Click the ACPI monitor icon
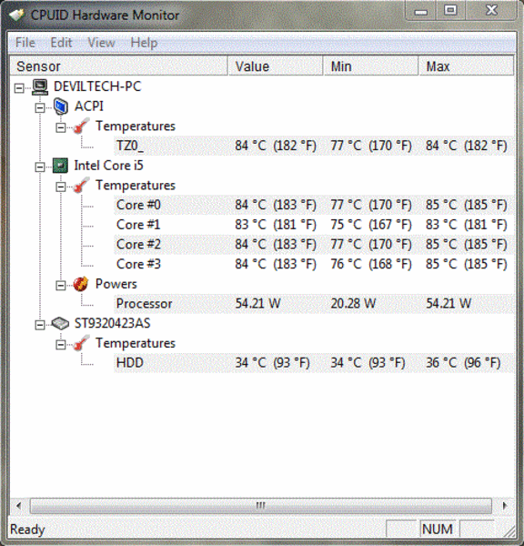Image resolution: width=524 pixels, height=546 pixels. pyautogui.click(x=61, y=106)
